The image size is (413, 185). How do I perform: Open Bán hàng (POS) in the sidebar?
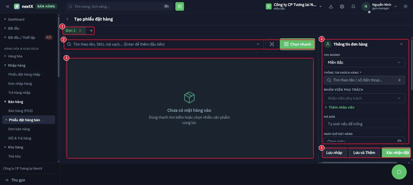tap(21, 111)
